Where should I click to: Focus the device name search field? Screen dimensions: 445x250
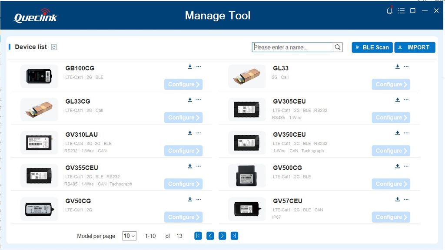pos(292,47)
